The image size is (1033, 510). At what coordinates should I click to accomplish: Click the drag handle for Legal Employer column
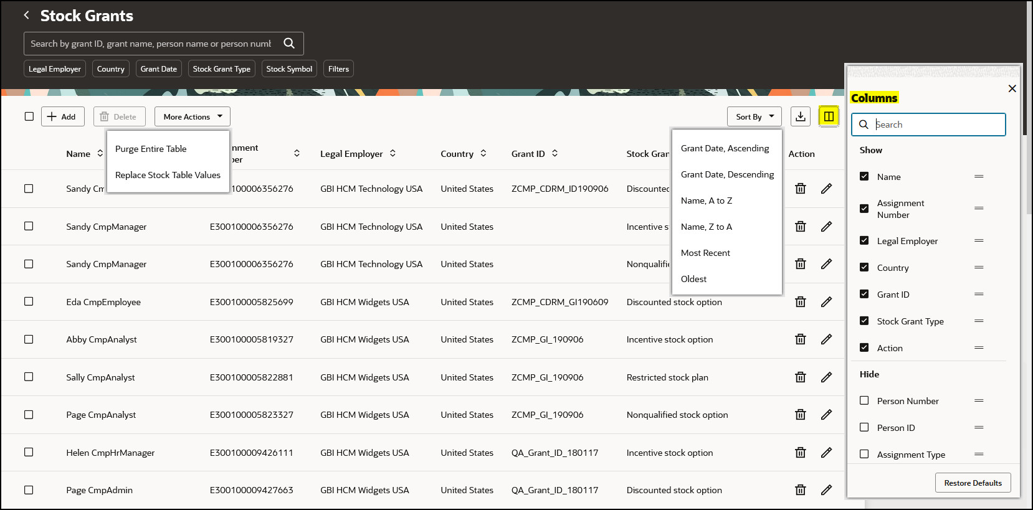coord(979,241)
